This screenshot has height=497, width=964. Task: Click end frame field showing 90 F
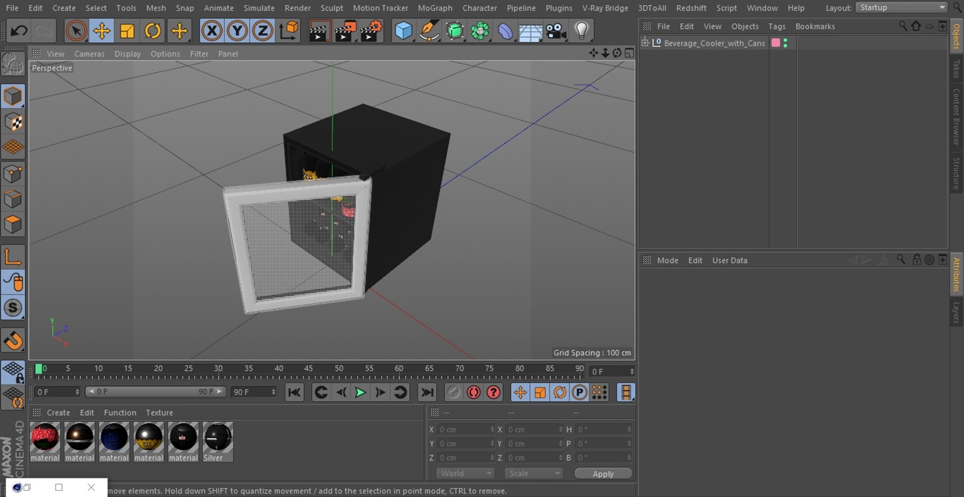point(254,392)
